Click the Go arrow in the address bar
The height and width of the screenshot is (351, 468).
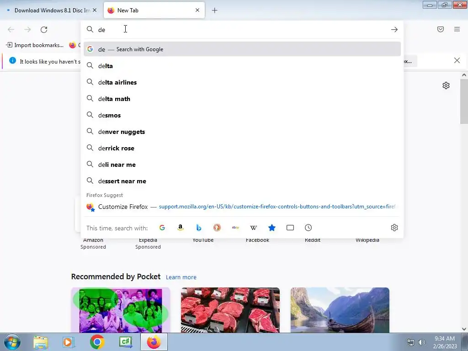(x=394, y=30)
